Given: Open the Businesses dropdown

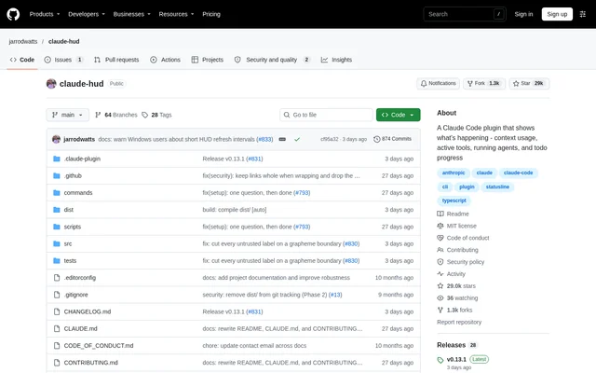Looking at the screenshot, I should point(131,14).
